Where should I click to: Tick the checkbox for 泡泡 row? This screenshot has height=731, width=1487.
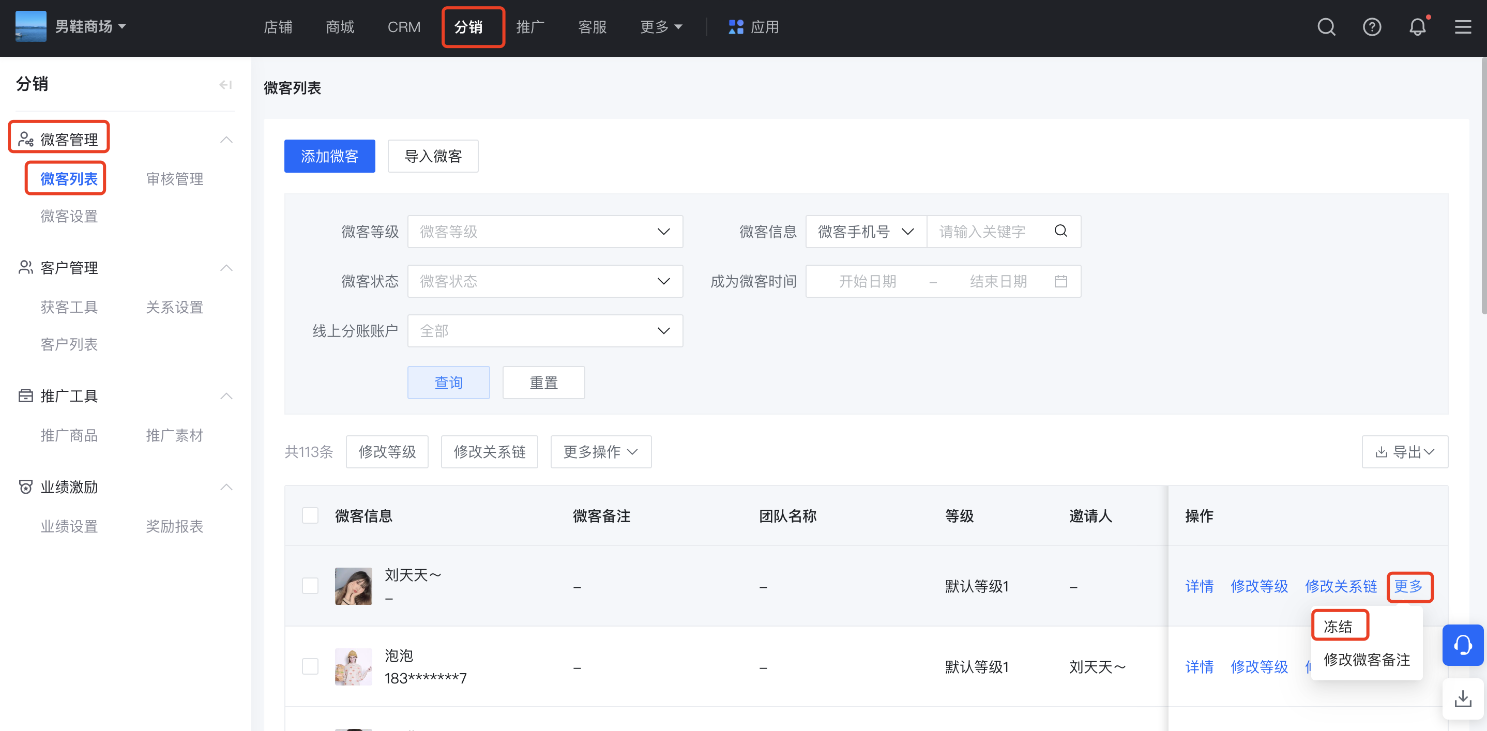click(310, 666)
